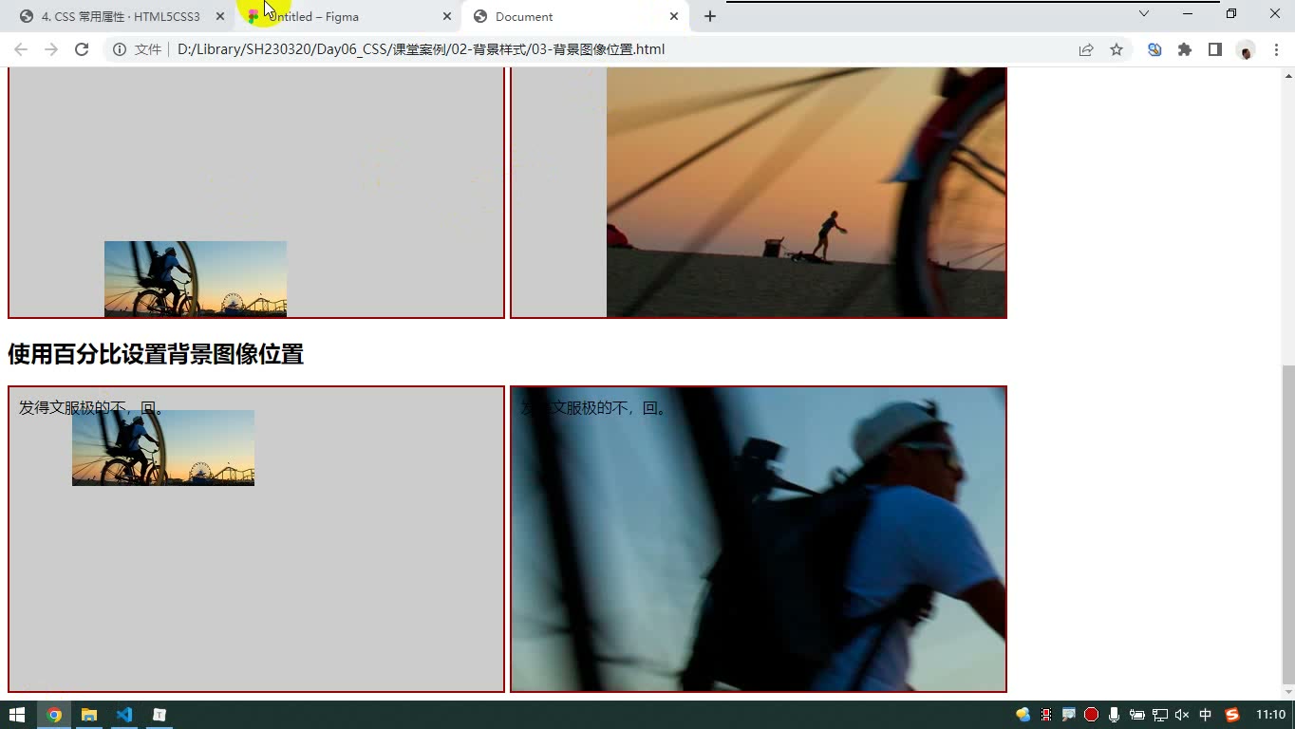Click the microphone tray icon
Image resolution: width=1295 pixels, height=729 pixels.
pos(1114,715)
